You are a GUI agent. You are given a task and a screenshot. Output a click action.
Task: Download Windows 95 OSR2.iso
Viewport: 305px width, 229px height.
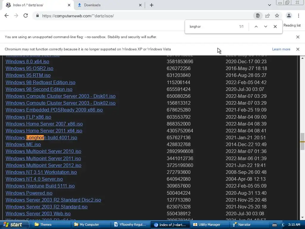click(x=29, y=68)
